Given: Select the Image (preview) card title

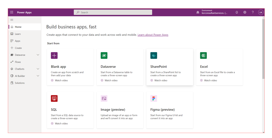Looking at the screenshot, I should (x=113, y=110).
